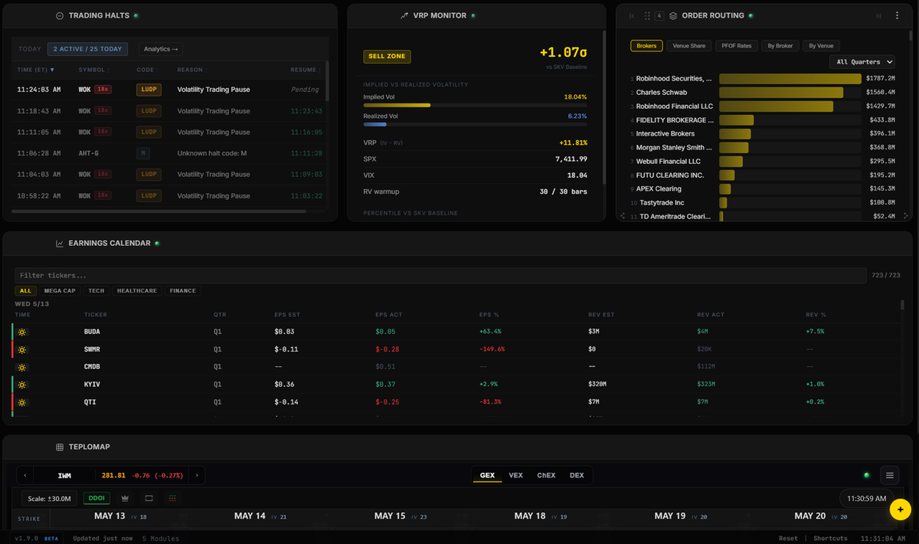Jump to last panel in Order Routing header

878,16
